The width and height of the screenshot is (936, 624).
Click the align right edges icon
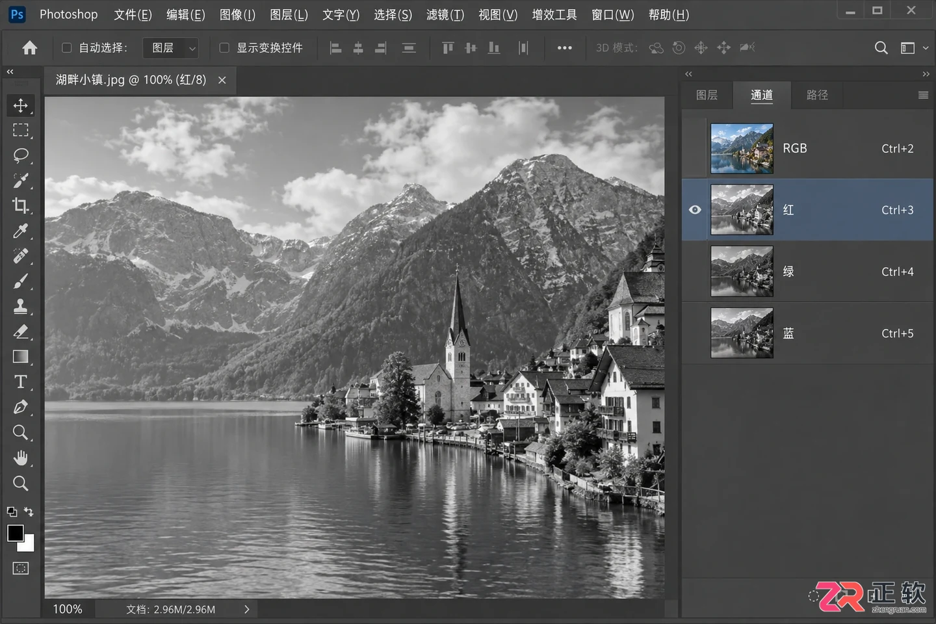[381, 47]
